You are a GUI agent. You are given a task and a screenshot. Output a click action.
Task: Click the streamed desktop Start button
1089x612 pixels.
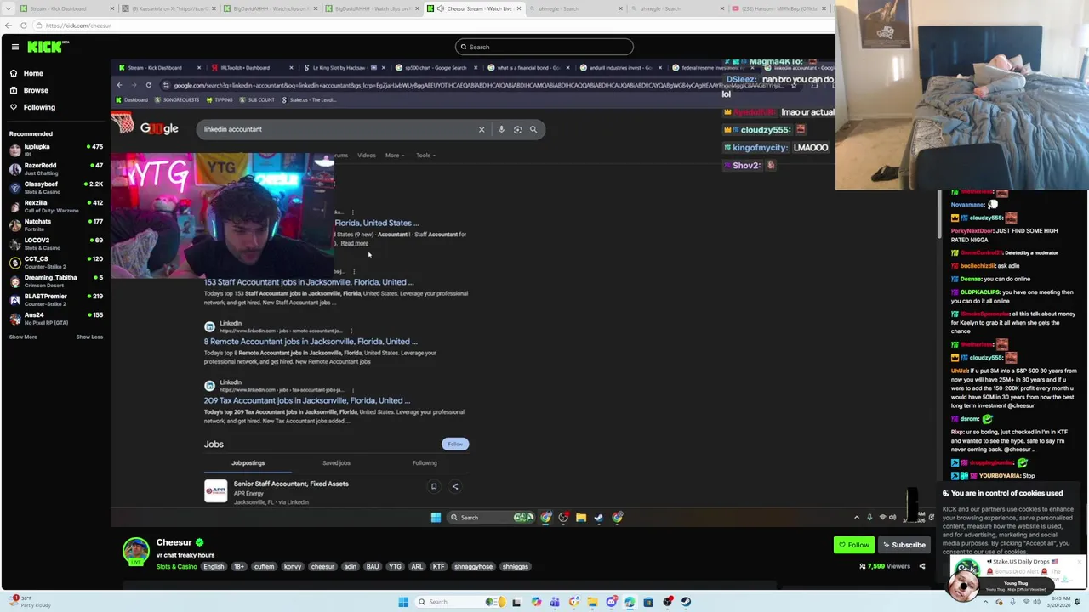(436, 517)
